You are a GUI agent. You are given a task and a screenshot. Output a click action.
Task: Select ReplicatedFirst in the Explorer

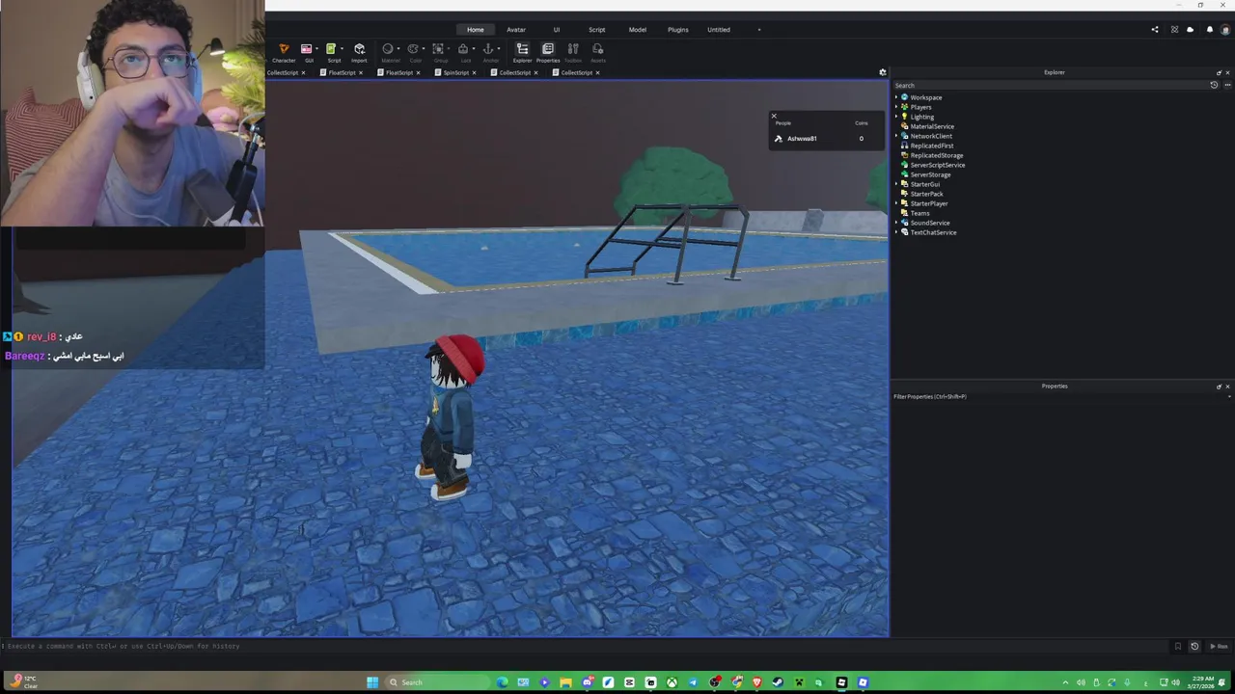931,146
